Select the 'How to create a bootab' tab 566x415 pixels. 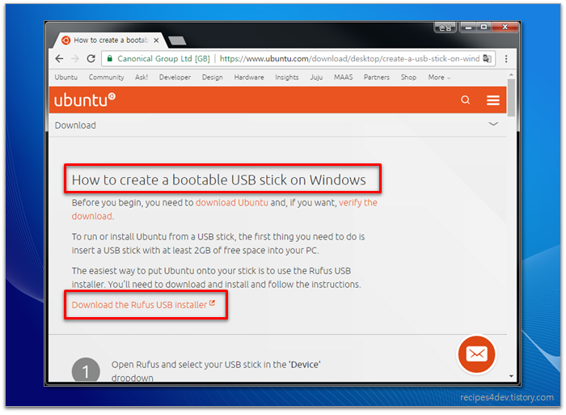[110, 40]
